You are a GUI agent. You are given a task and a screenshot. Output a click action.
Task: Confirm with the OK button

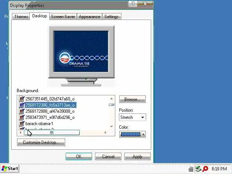[79, 156]
